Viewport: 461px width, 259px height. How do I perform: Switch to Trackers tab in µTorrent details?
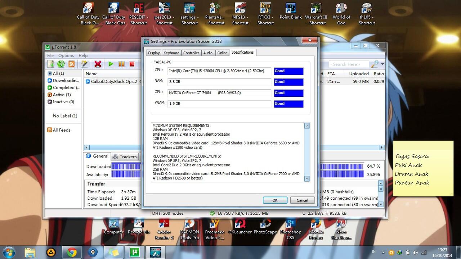click(124, 156)
